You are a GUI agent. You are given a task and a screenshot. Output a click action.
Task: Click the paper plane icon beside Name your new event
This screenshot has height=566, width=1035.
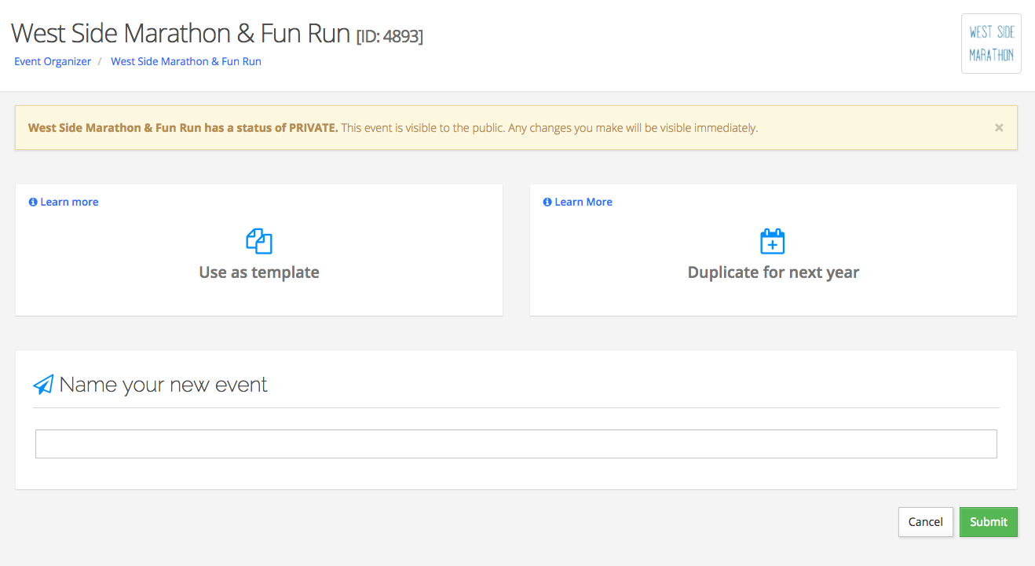(x=43, y=385)
